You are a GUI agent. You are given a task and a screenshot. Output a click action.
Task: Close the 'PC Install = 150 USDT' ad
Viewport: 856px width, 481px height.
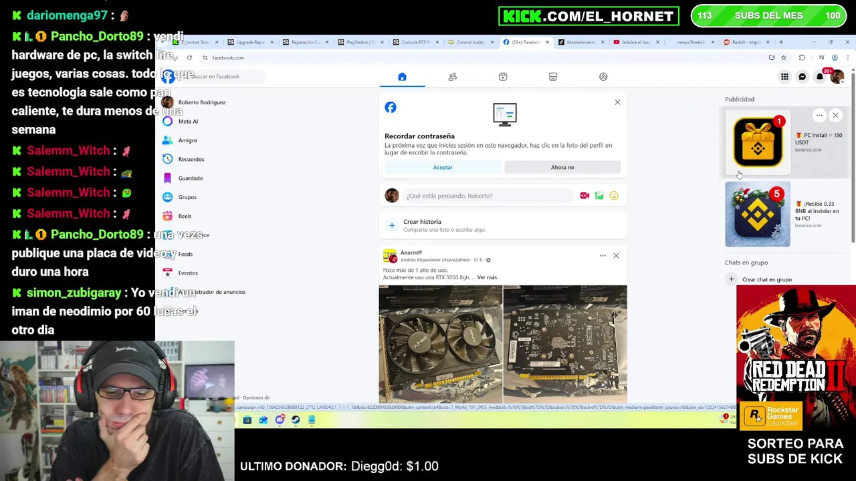pyautogui.click(x=835, y=116)
